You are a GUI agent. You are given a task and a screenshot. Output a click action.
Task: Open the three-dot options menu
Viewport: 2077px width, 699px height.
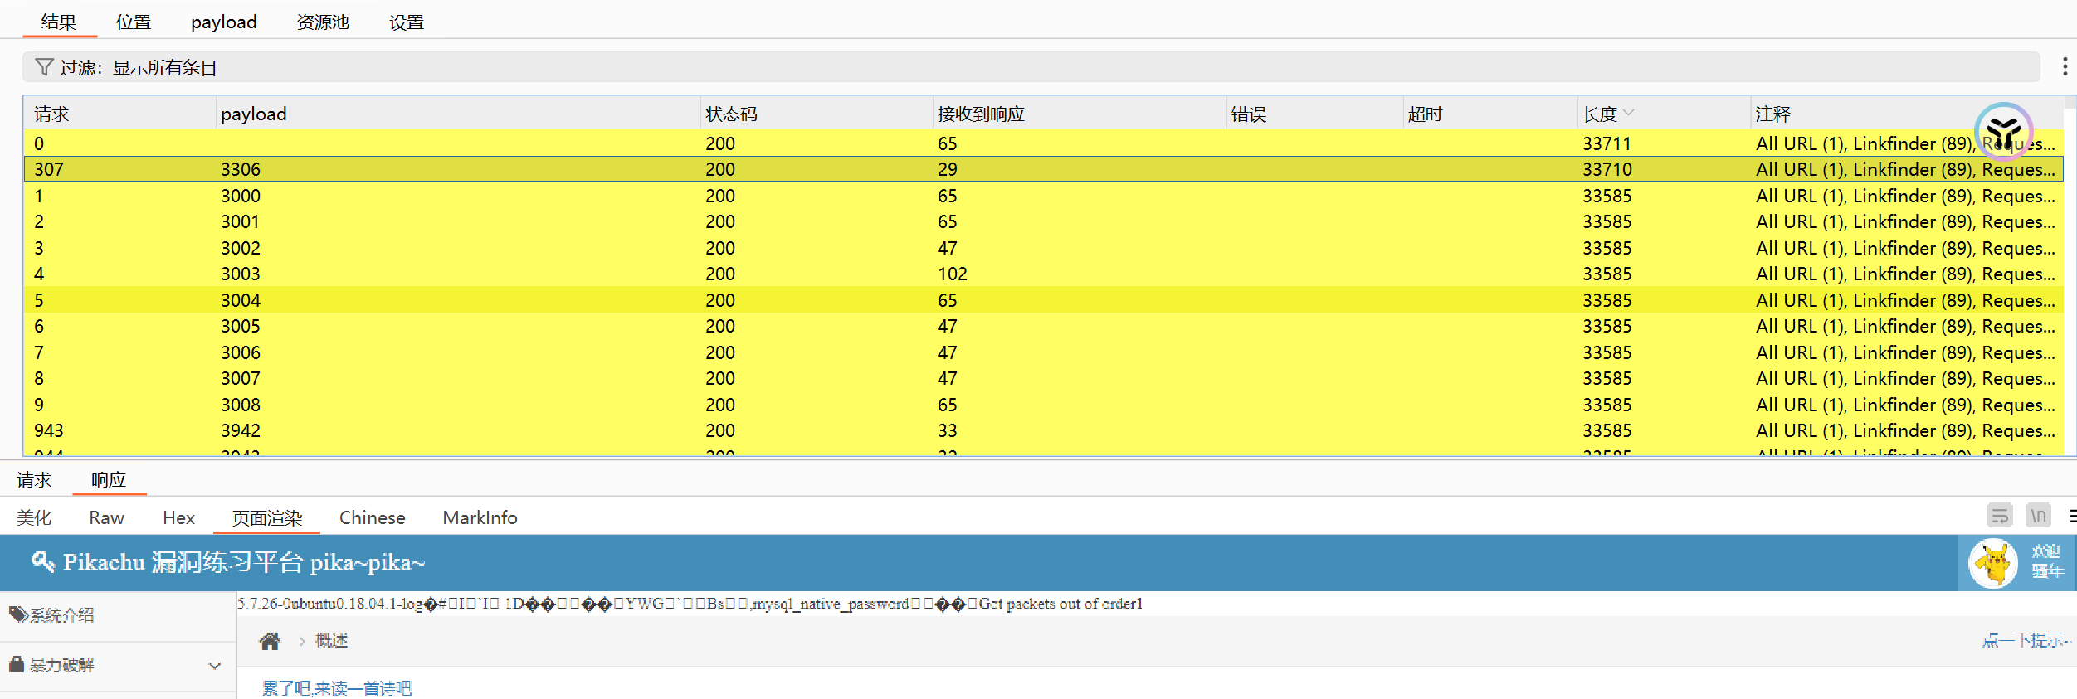[2065, 67]
